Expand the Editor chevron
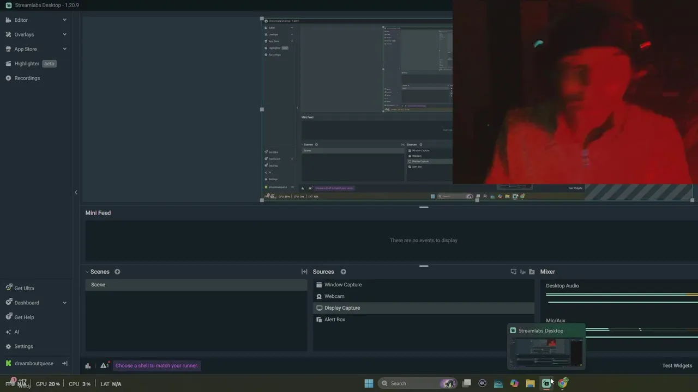The image size is (698, 392). pyautogui.click(x=64, y=20)
